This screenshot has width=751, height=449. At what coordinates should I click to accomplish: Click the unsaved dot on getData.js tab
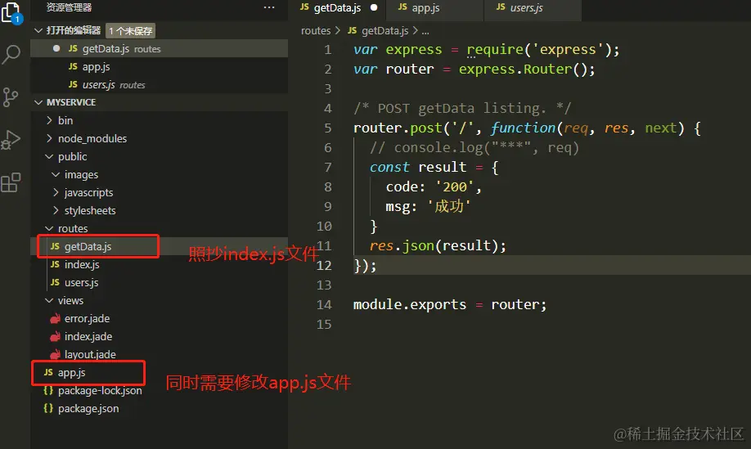(x=374, y=7)
